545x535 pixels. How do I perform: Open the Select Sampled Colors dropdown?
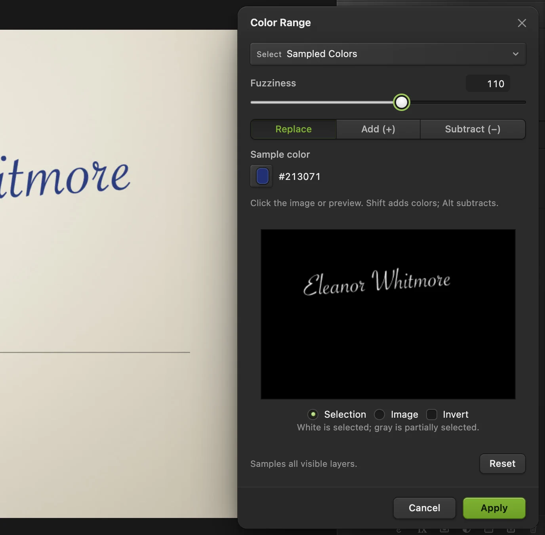(388, 54)
